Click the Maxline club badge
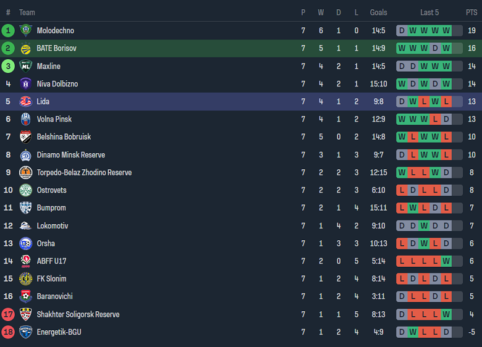 pyautogui.click(x=25, y=66)
